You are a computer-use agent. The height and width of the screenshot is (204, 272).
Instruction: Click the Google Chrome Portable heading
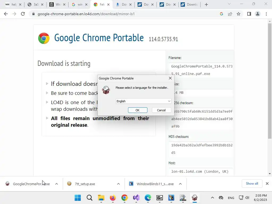[99, 38]
